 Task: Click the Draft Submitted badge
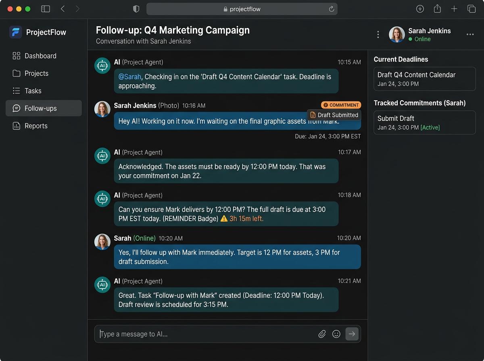[334, 115]
